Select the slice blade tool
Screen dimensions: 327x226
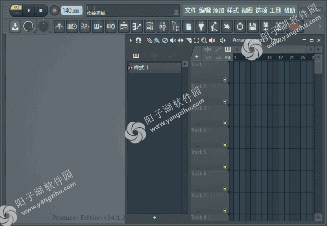tap(189, 40)
